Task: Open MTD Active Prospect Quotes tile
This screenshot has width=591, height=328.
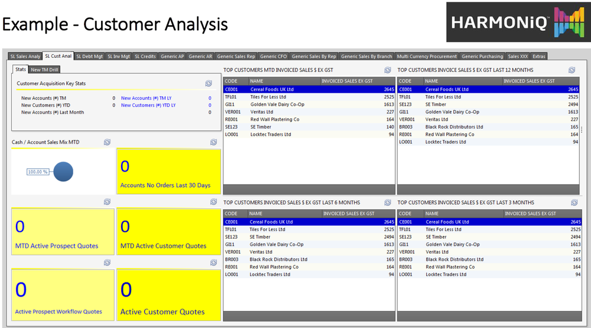Action: (x=63, y=232)
